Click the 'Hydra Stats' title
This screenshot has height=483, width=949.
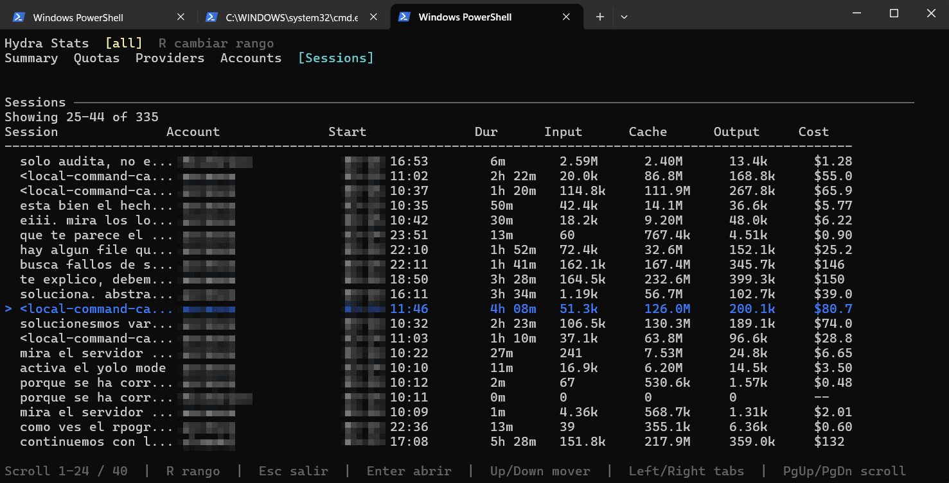coord(47,43)
